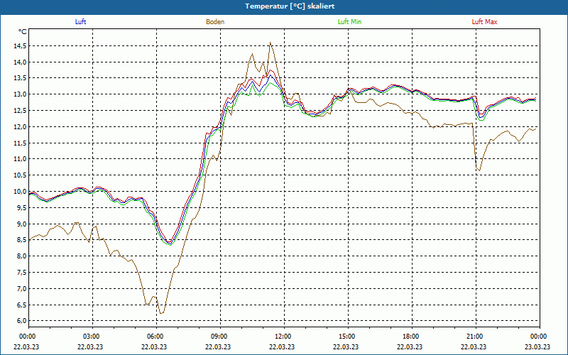Click the 6,0 y-axis value

click(x=22, y=321)
